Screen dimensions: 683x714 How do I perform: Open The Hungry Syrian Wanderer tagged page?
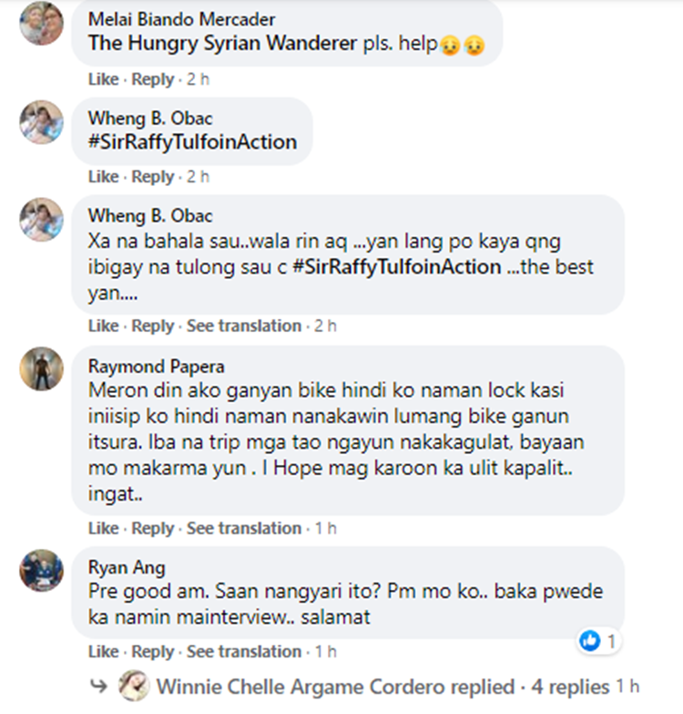(x=223, y=44)
